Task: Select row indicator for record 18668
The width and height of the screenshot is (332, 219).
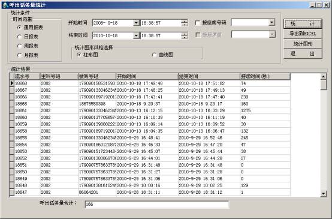Action: (11, 83)
